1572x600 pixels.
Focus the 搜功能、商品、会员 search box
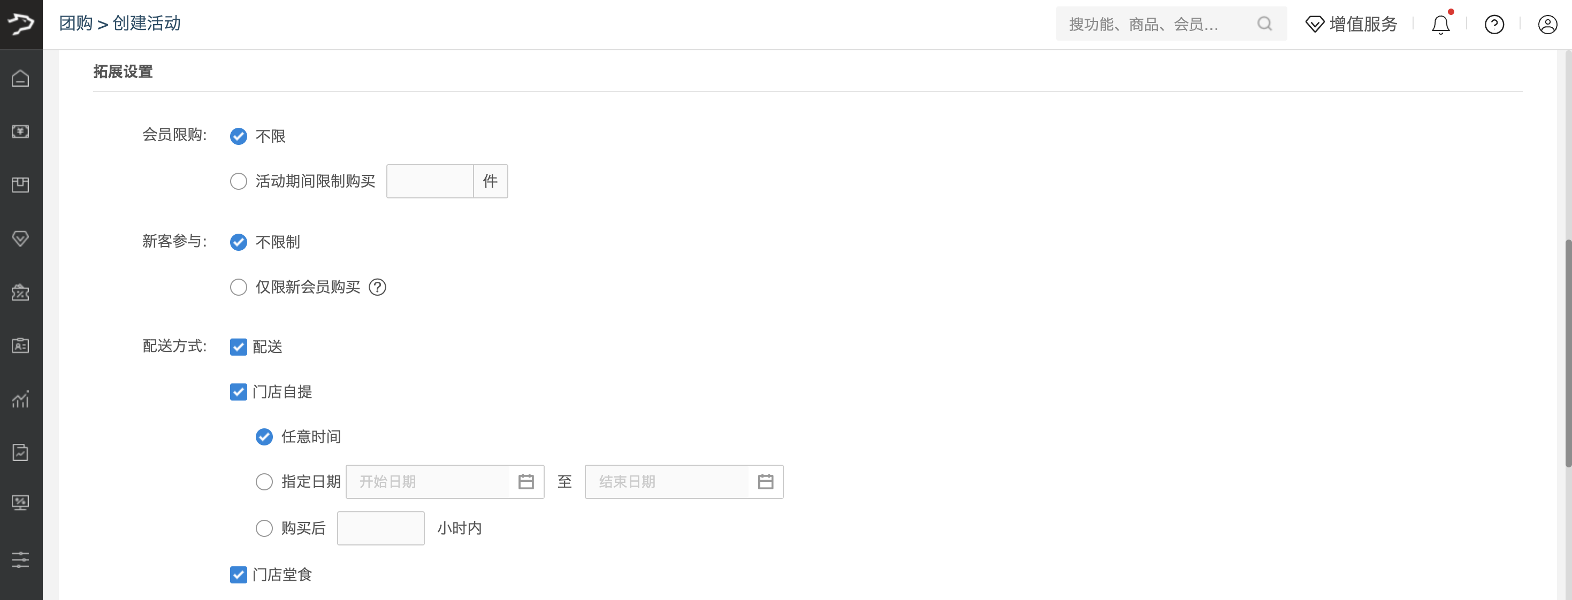point(1171,24)
